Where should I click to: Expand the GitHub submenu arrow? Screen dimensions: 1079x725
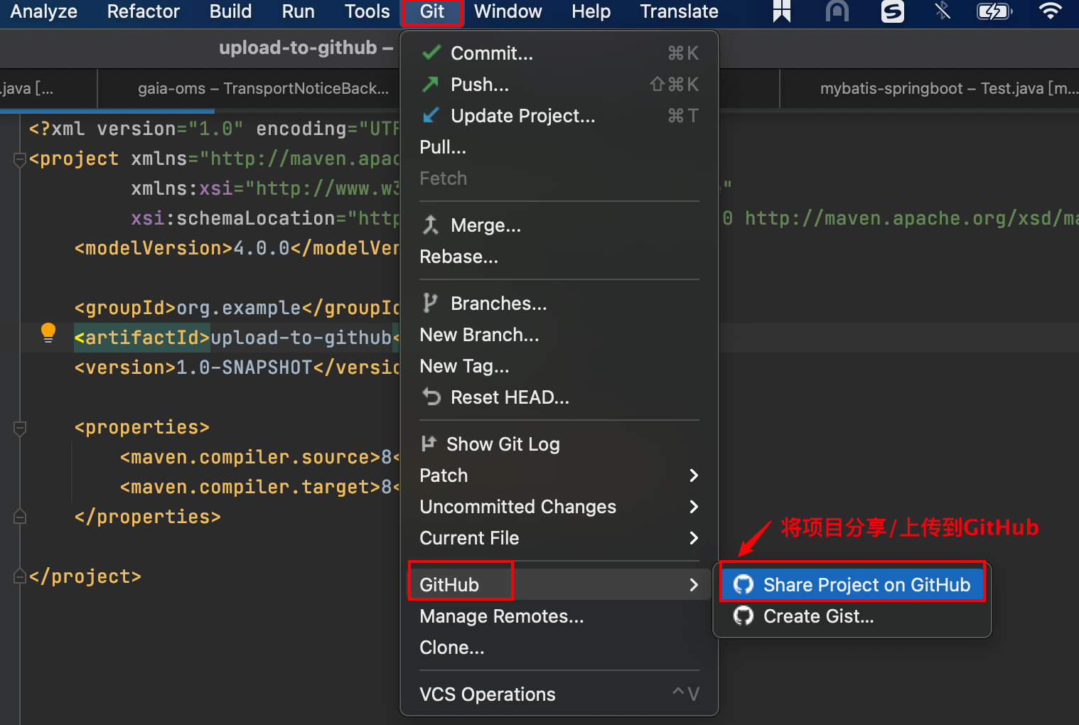tap(694, 585)
